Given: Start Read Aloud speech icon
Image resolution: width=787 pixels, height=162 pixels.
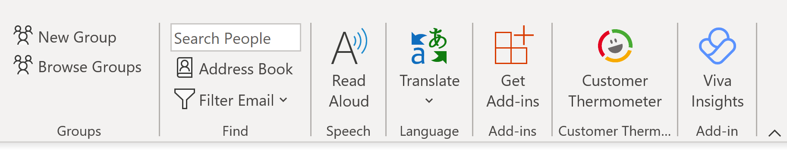Looking at the screenshot, I should [x=349, y=46].
